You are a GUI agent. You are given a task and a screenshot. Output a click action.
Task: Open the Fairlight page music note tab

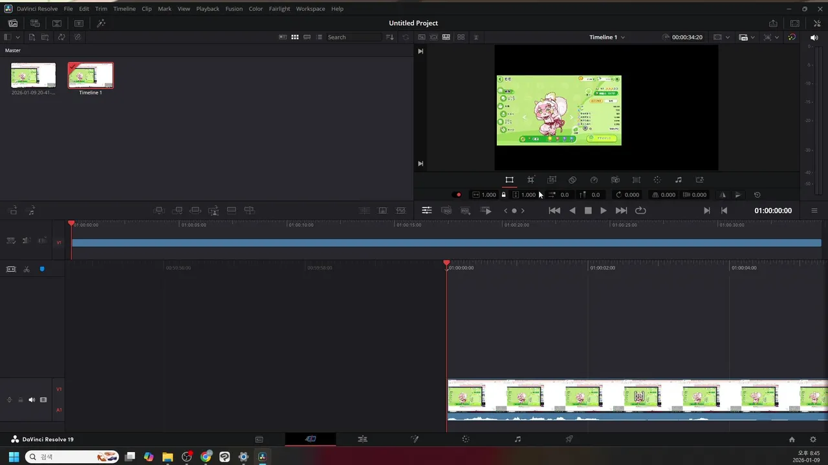[517, 439]
